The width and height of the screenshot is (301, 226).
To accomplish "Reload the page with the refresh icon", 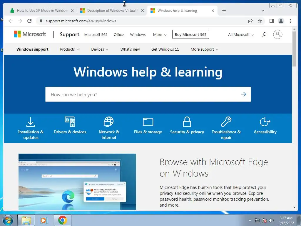I will point(29,21).
